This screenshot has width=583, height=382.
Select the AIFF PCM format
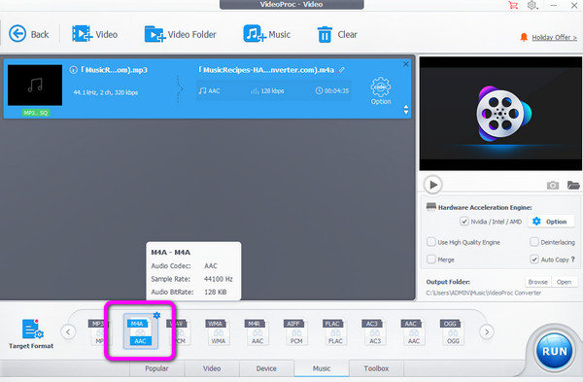tap(296, 332)
